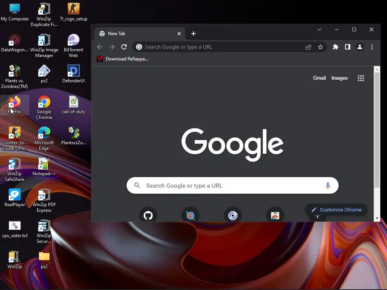Select the Microsoft Edge desktop shortcut

click(x=44, y=139)
